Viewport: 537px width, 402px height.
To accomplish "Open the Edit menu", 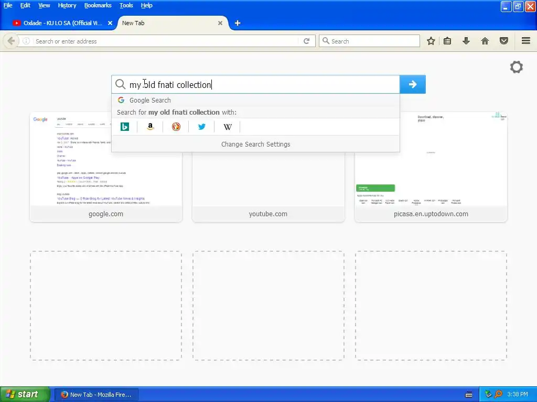I will click(25, 5).
